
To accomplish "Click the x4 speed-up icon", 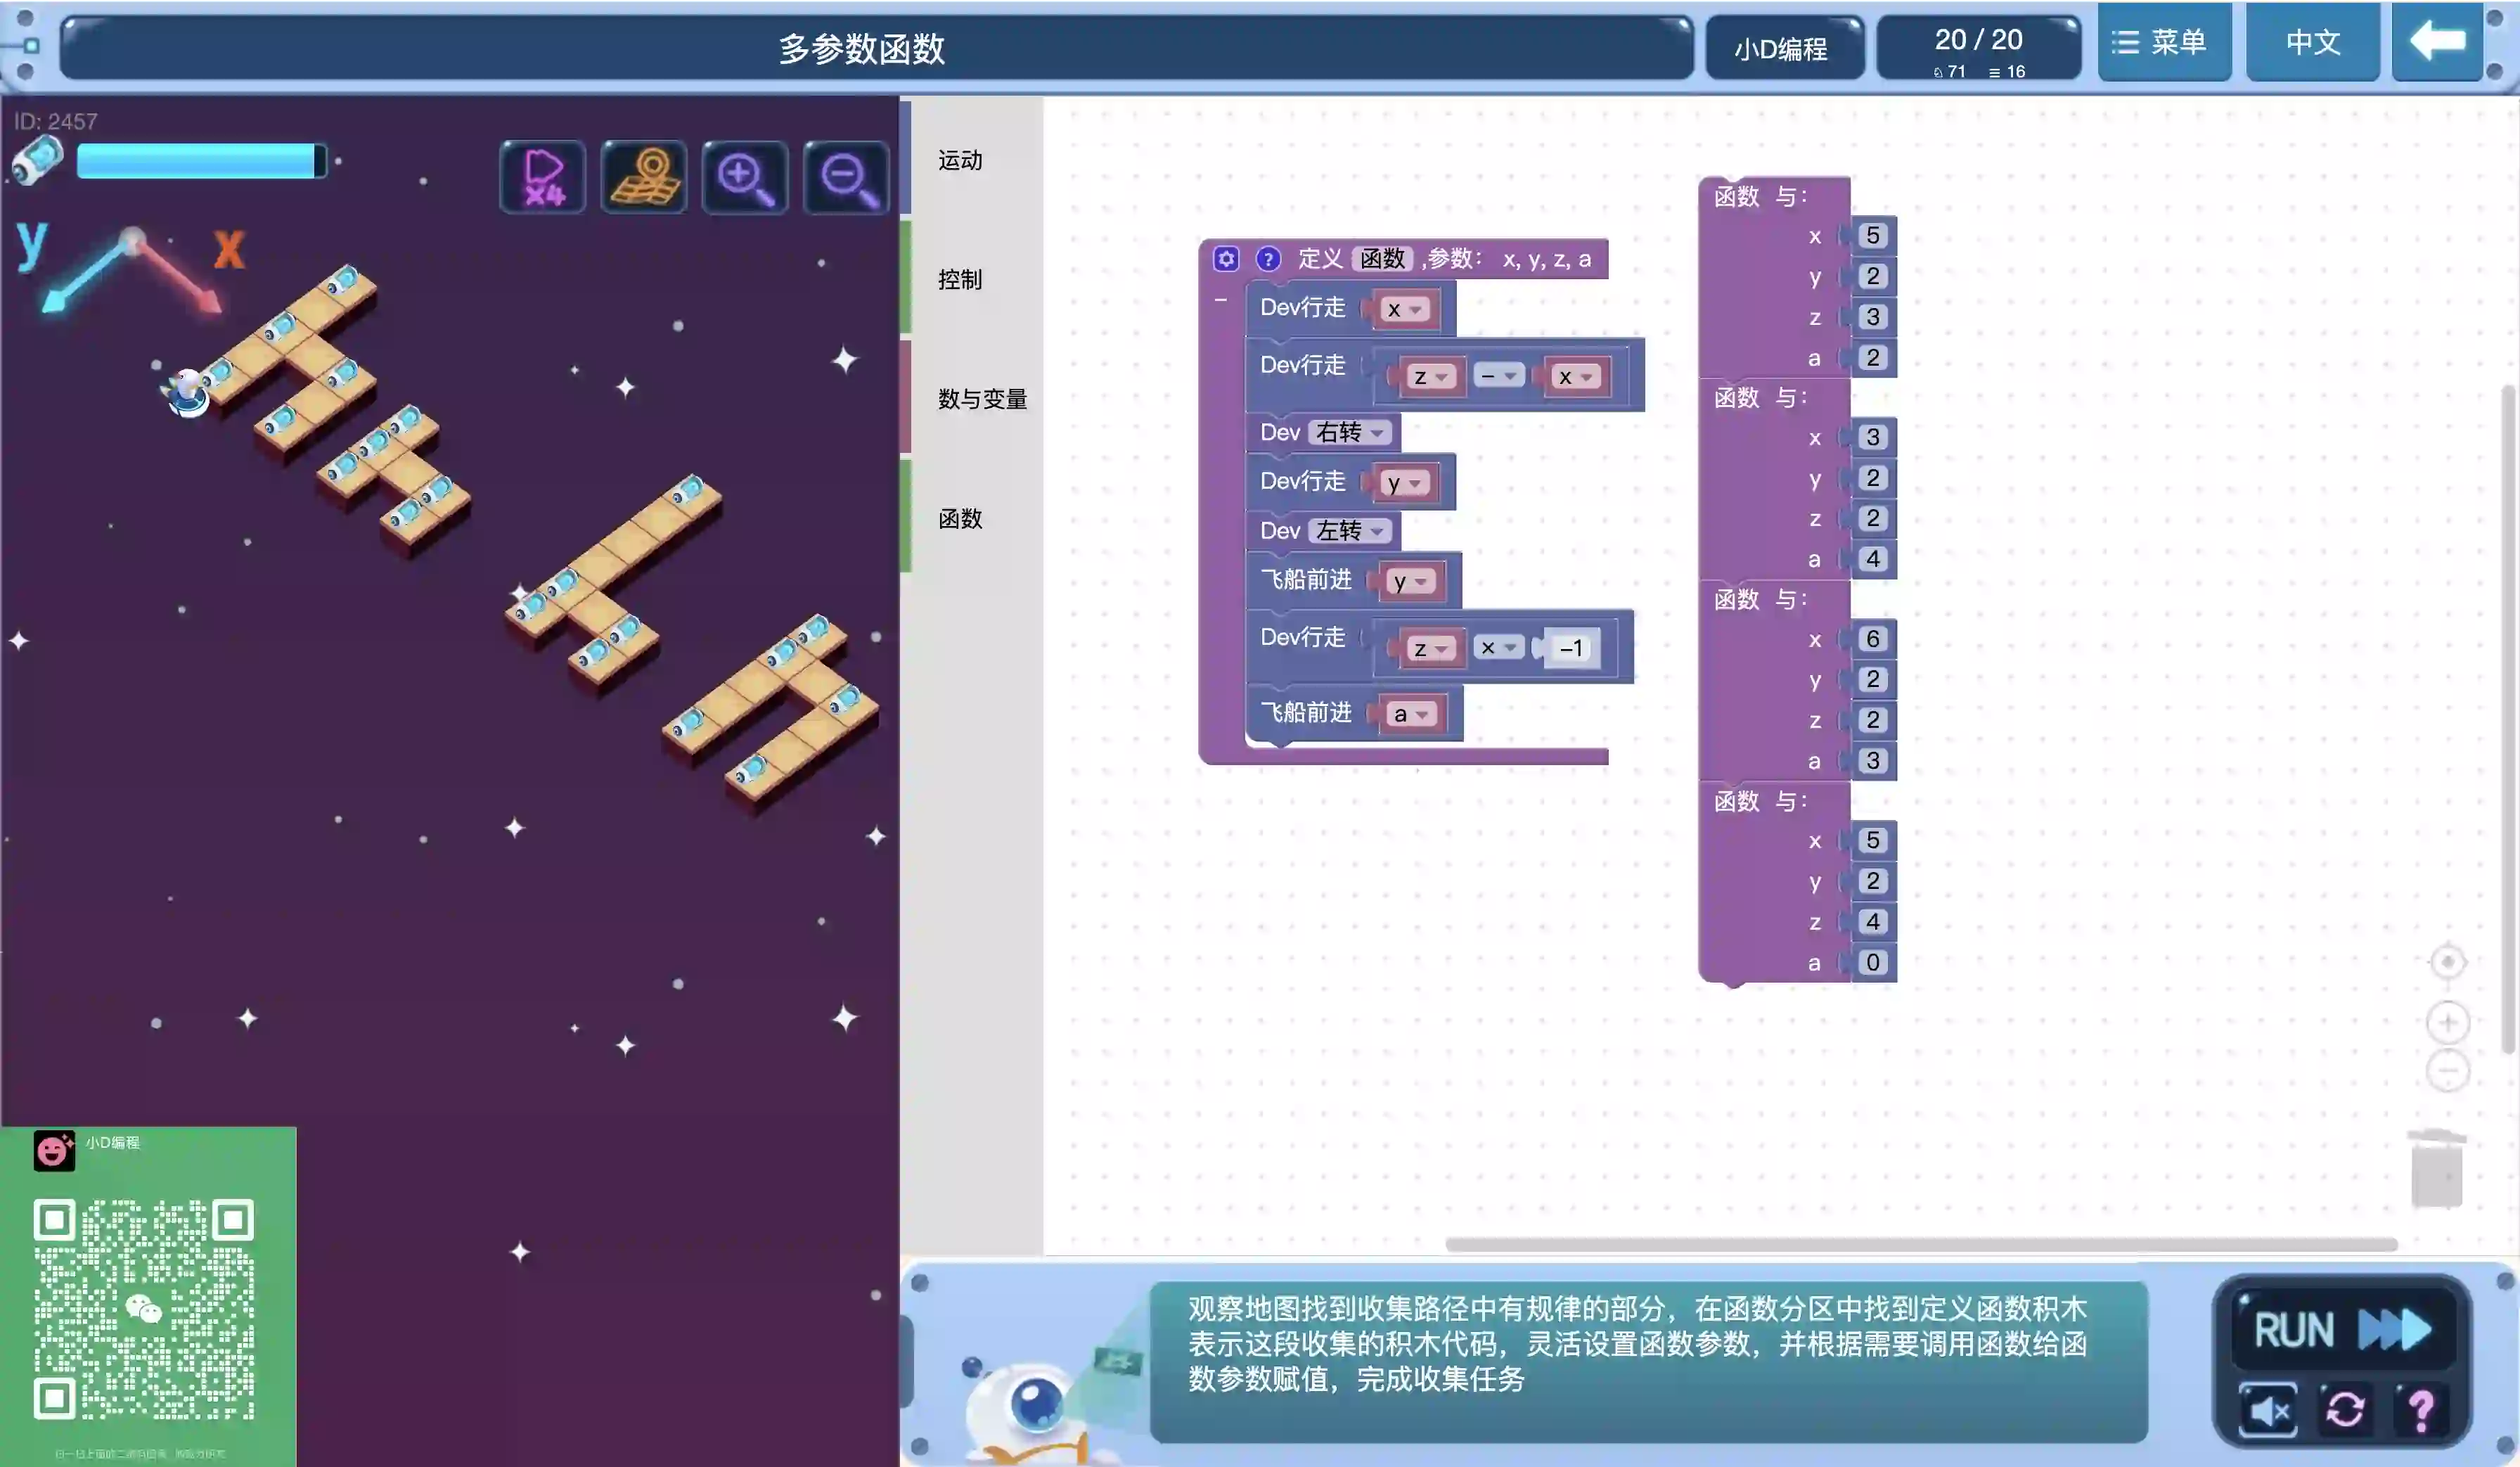I will pos(542,178).
